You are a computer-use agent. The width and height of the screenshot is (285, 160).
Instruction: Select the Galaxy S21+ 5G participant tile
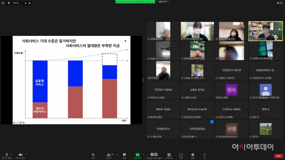coord(163,51)
